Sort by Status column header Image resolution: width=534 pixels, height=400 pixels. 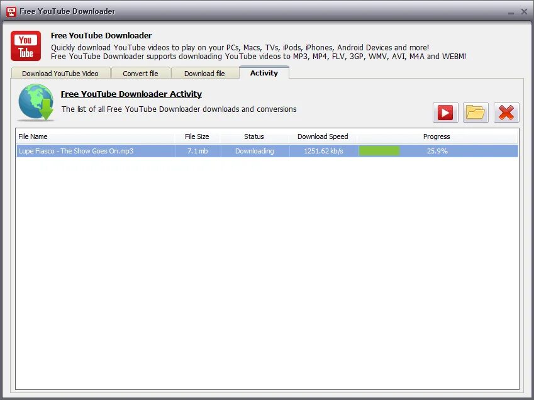coord(254,136)
